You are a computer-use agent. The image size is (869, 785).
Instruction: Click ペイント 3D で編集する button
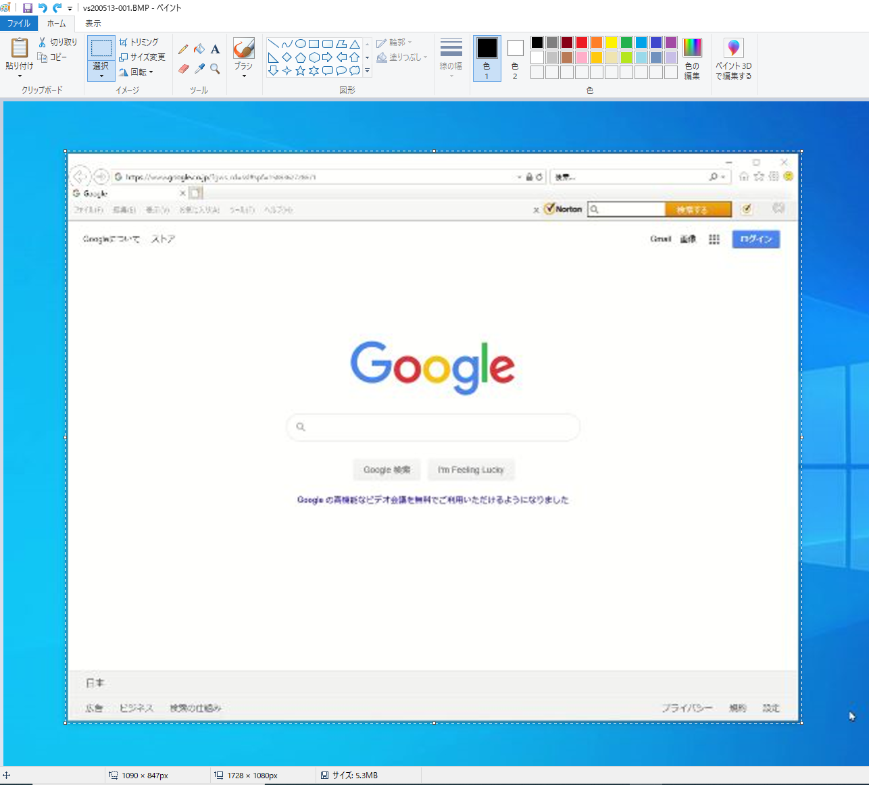tap(734, 58)
